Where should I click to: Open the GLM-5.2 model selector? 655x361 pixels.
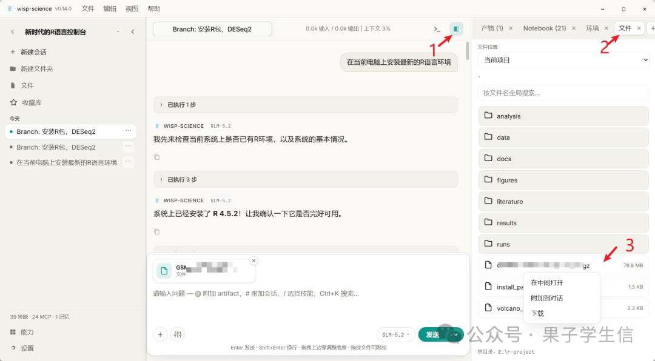click(395, 334)
